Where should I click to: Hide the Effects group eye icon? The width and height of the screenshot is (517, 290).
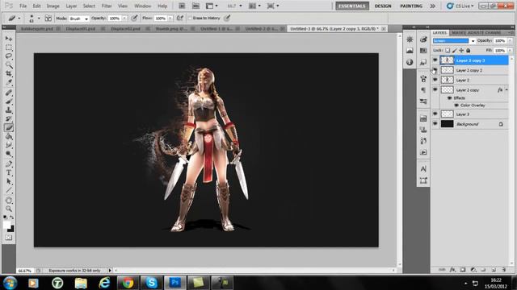point(449,98)
